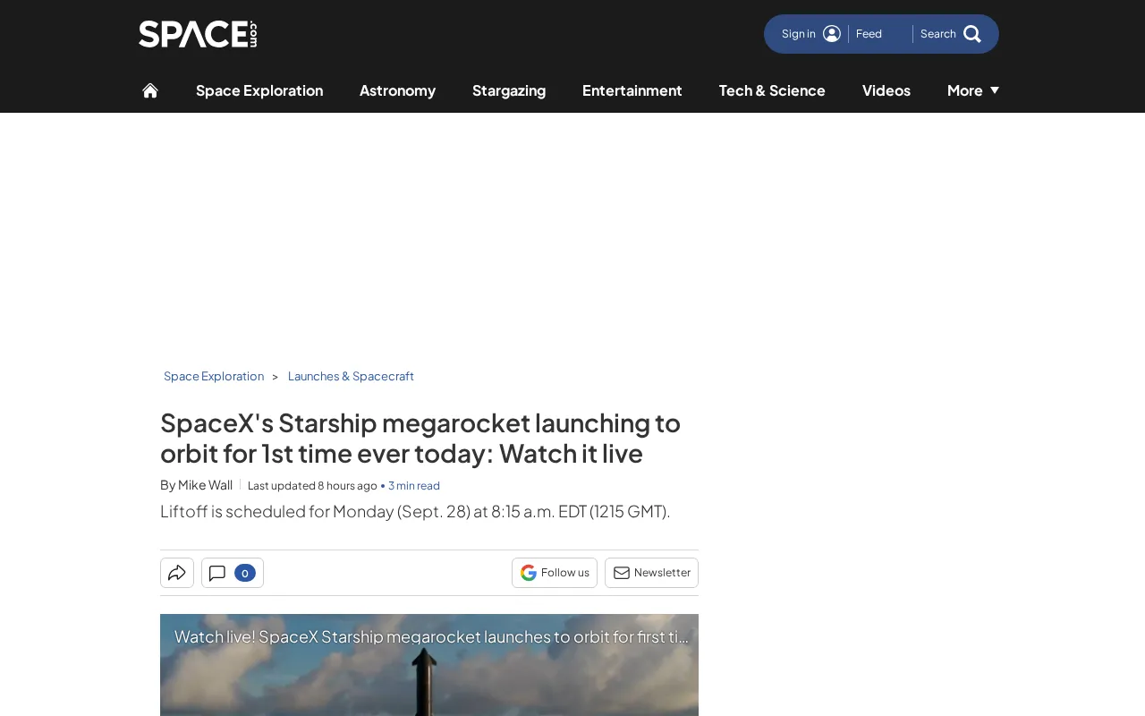The width and height of the screenshot is (1145, 716).
Task: Click the Search label text
Action: [x=938, y=34]
